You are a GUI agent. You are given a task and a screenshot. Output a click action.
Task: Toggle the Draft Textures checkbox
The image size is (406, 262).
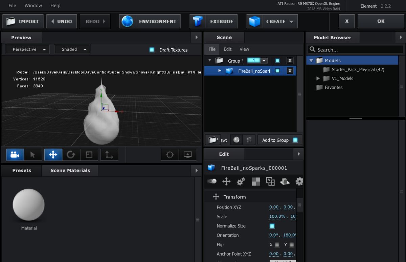coord(152,50)
